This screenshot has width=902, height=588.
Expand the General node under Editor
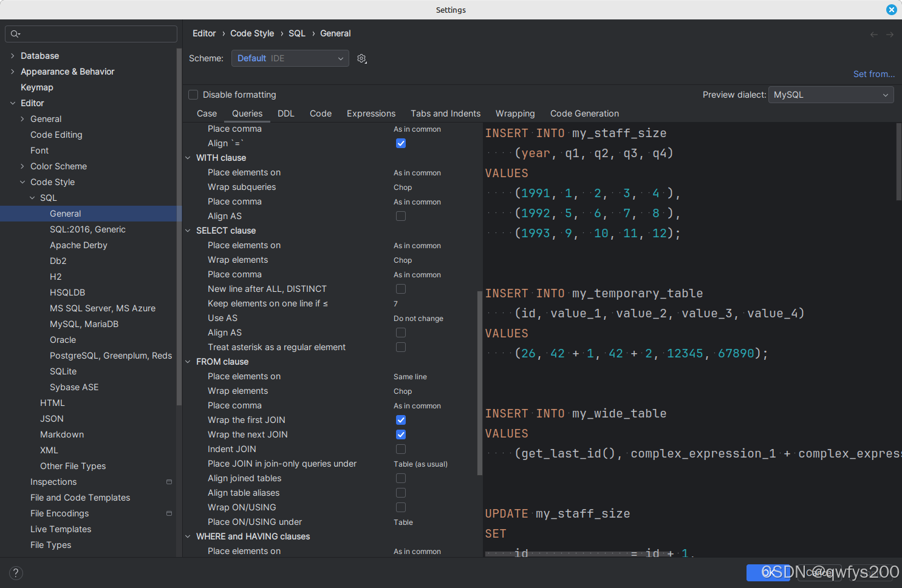[x=22, y=119]
